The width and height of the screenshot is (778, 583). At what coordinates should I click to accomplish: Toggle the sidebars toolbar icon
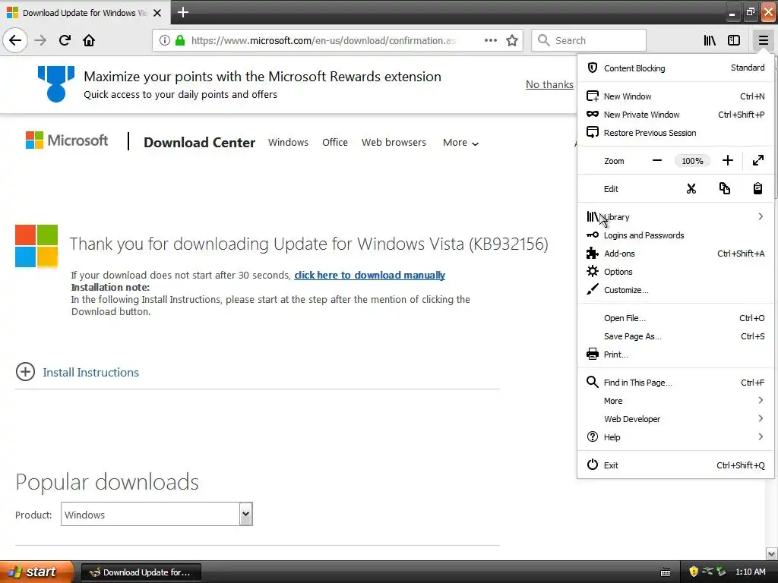(x=734, y=40)
